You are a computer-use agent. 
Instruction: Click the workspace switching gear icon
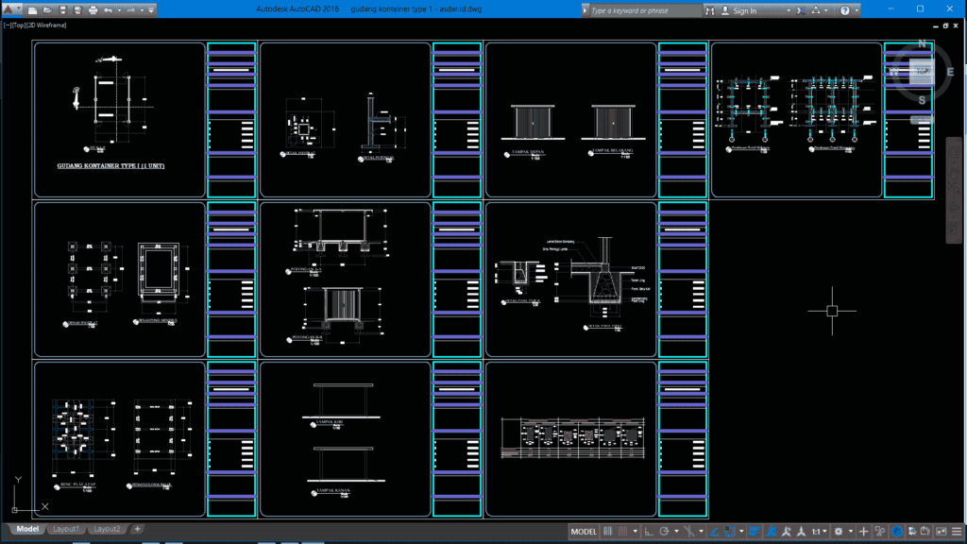pyautogui.click(x=839, y=531)
